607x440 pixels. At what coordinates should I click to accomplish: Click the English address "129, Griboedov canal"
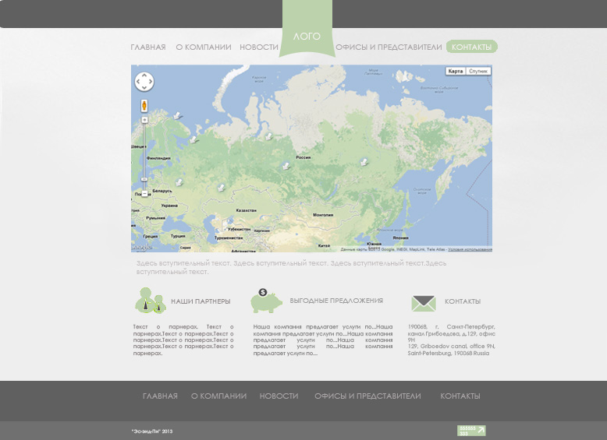[x=452, y=350]
